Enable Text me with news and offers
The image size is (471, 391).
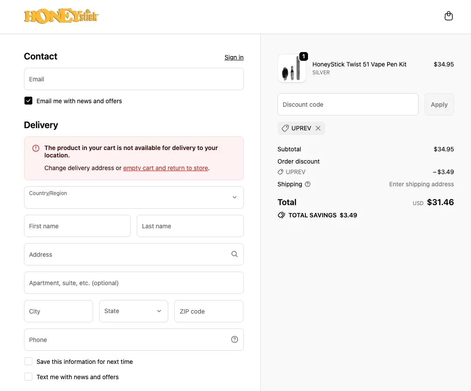[28, 377]
